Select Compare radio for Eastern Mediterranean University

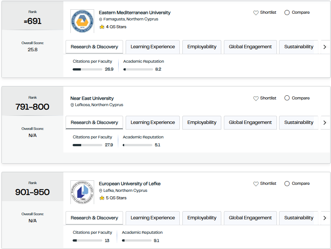click(x=287, y=13)
